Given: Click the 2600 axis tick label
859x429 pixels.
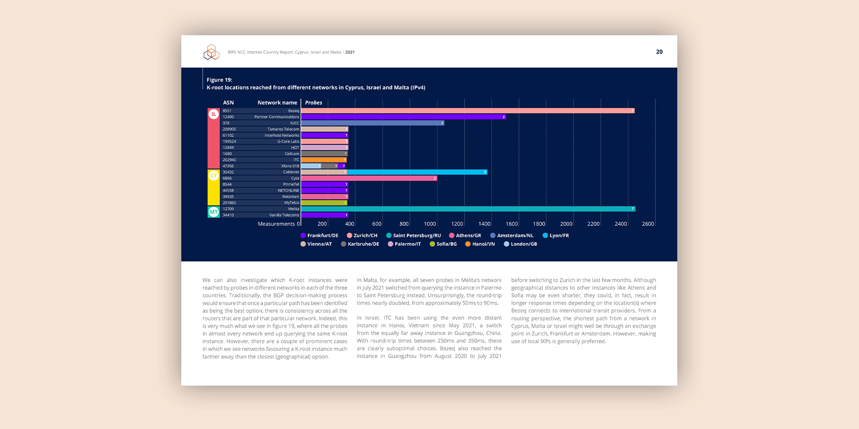Looking at the screenshot, I should (648, 224).
